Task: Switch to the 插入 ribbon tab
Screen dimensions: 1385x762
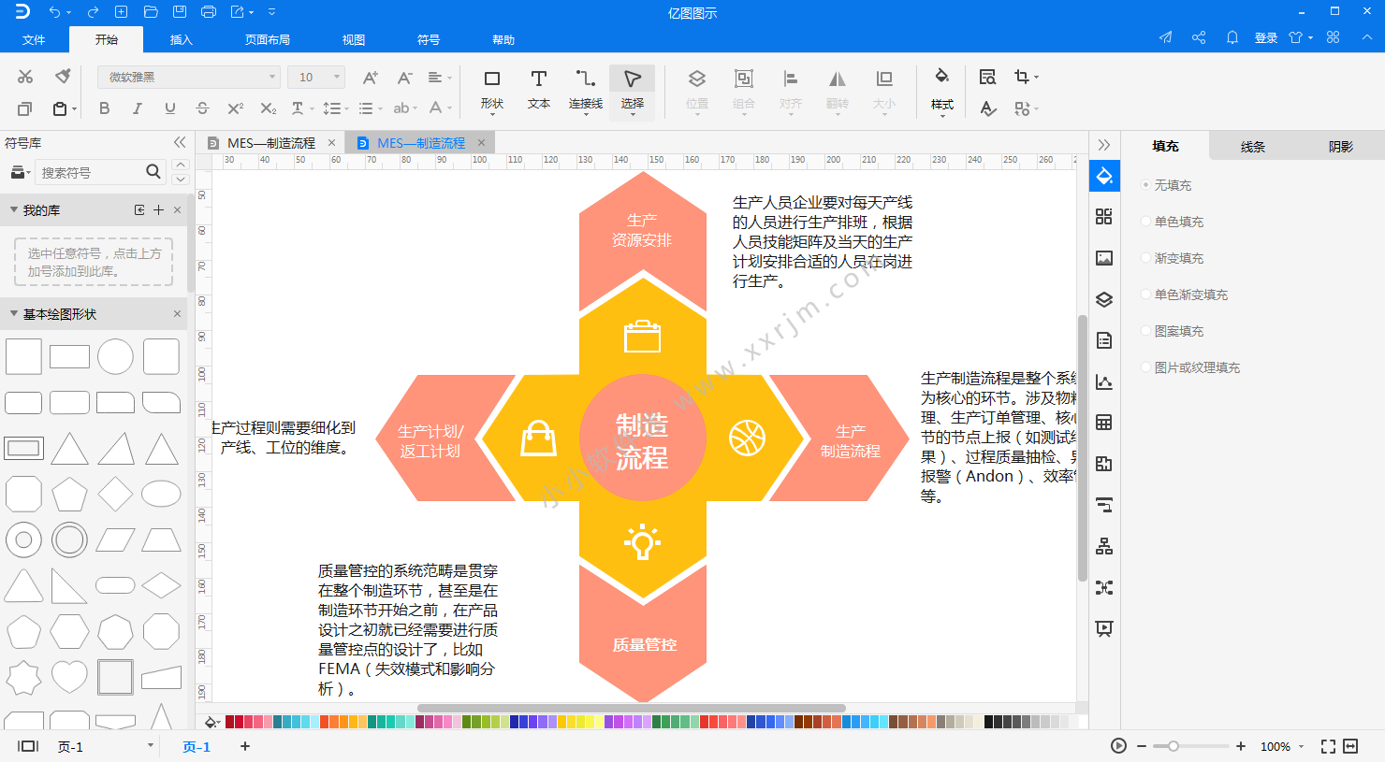Action: tap(182, 39)
